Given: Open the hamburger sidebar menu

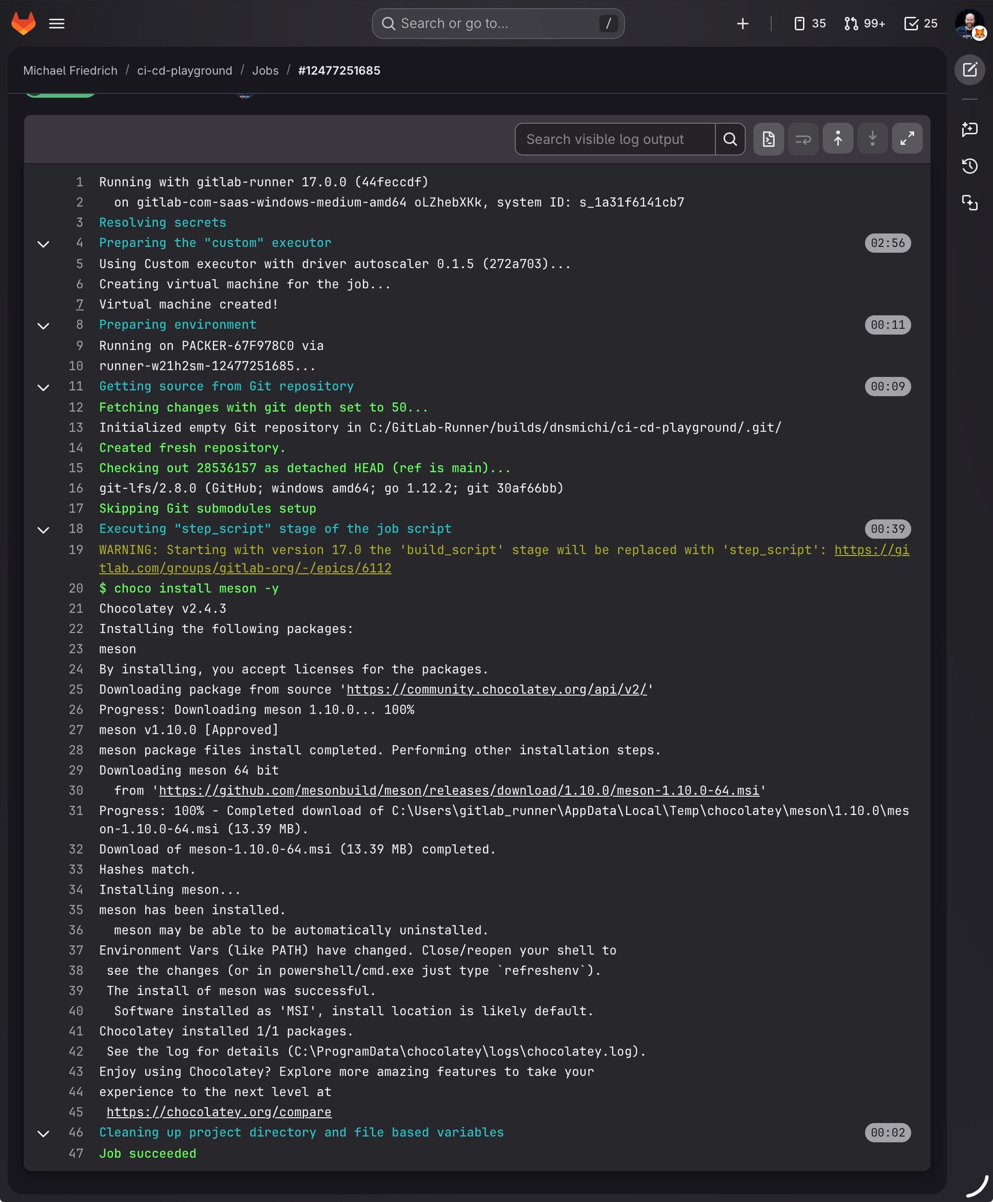Looking at the screenshot, I should click(x=56, y=23).
